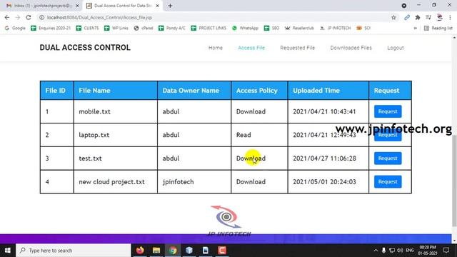
Task: Switch the ENG input language indicator
Action: (409, 251)
